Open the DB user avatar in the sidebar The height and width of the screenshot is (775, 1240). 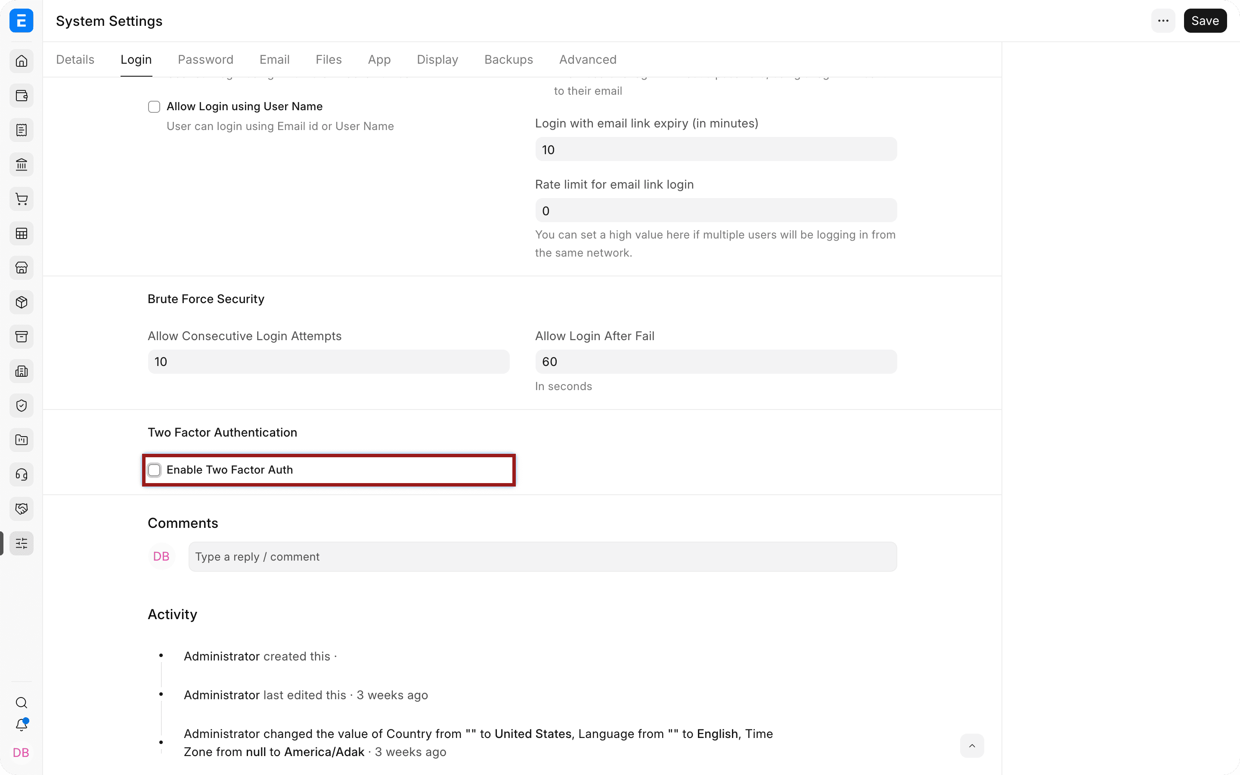click(21, 753)
